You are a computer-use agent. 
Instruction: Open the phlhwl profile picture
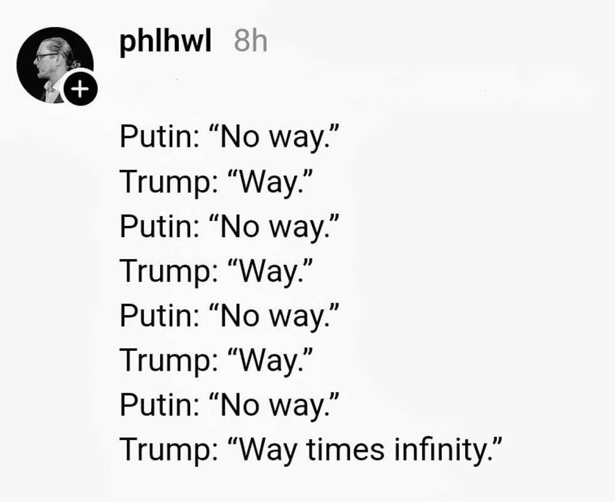pos(51,63)
